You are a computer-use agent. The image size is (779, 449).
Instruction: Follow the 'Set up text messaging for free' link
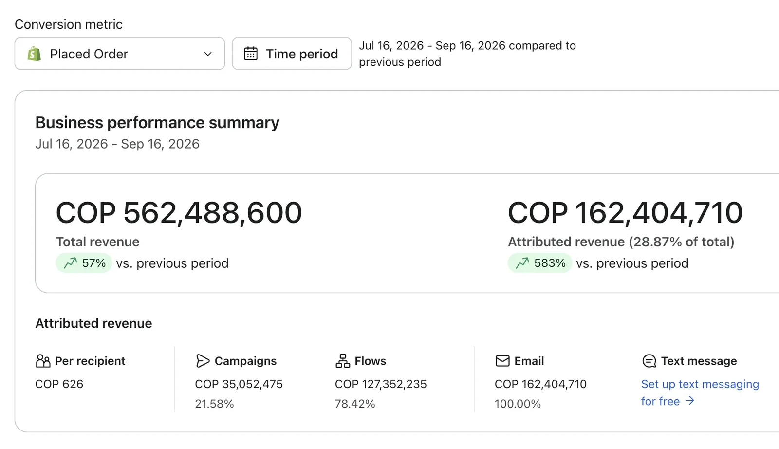pyautogui.click(x=700, y=393)
